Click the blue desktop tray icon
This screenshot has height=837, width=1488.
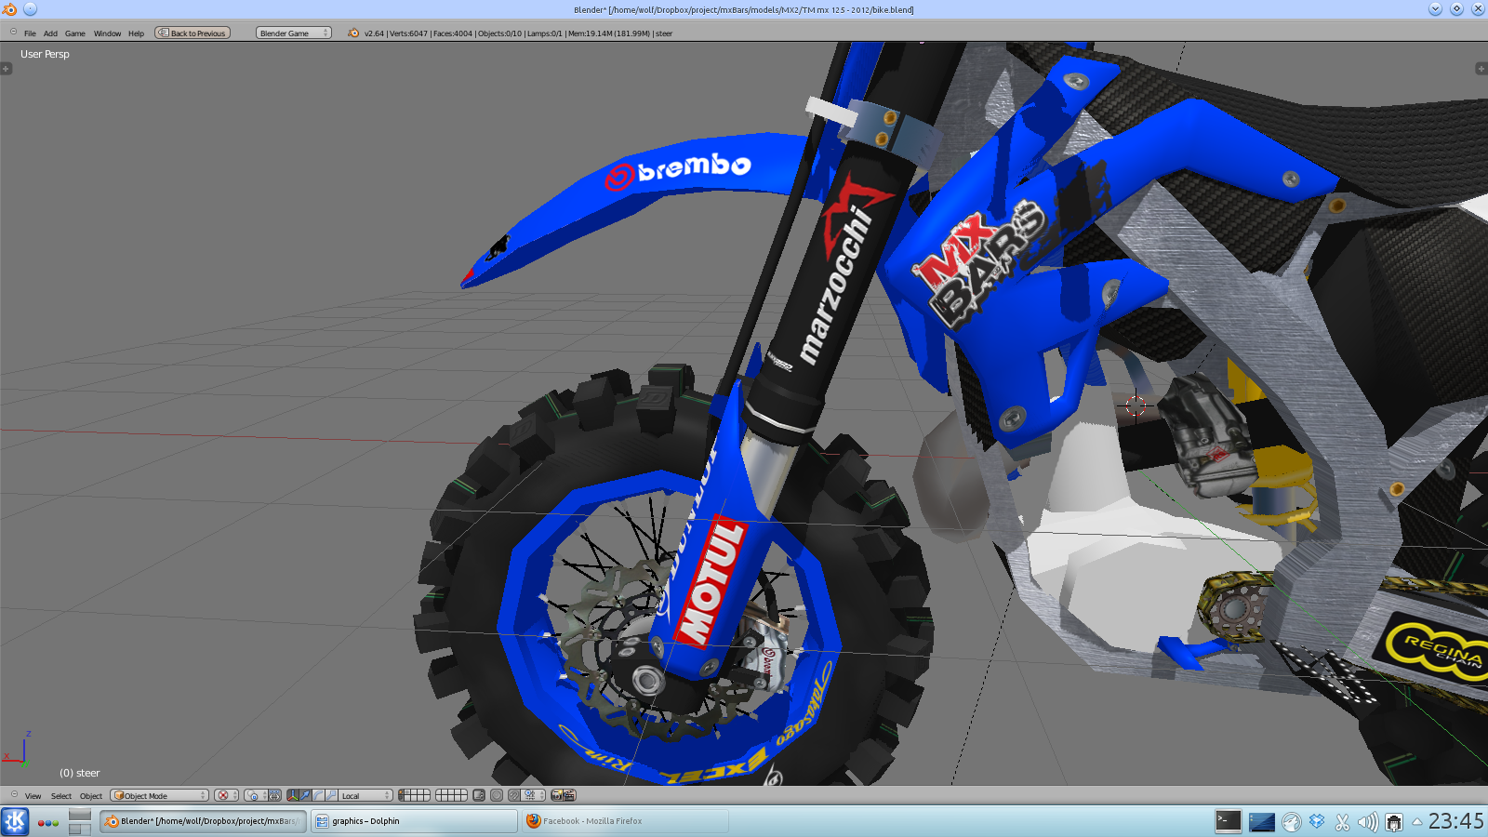(x=1262, y=822)
